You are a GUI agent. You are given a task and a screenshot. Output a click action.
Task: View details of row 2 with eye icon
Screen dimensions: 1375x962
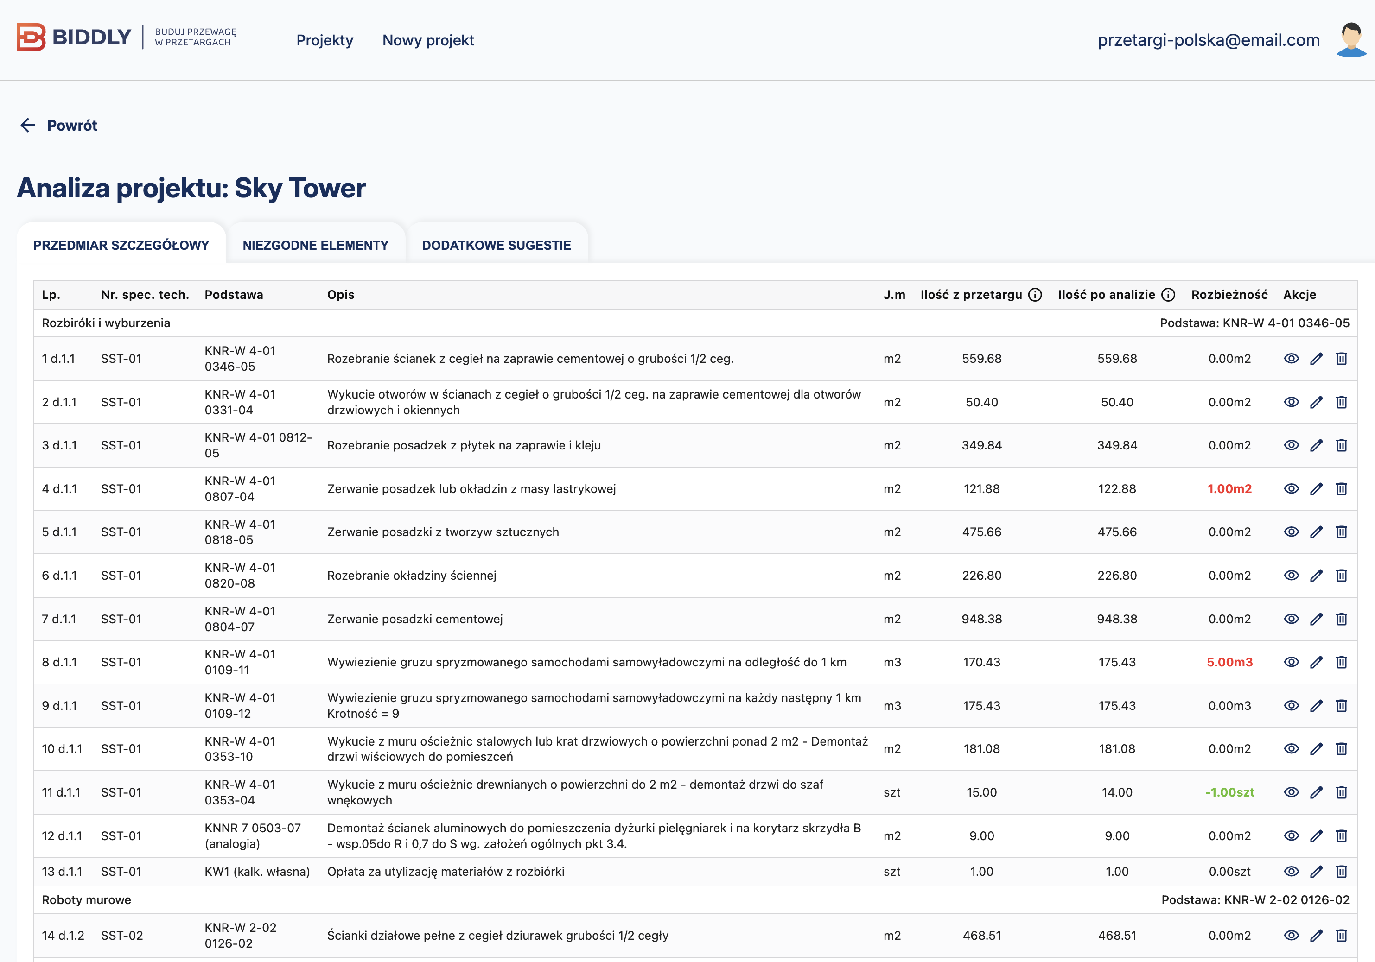click(x=1291, y=402)
